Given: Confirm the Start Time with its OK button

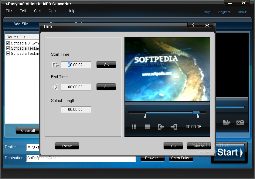Looking at the screenshot, I should click(x=106, y=65).
